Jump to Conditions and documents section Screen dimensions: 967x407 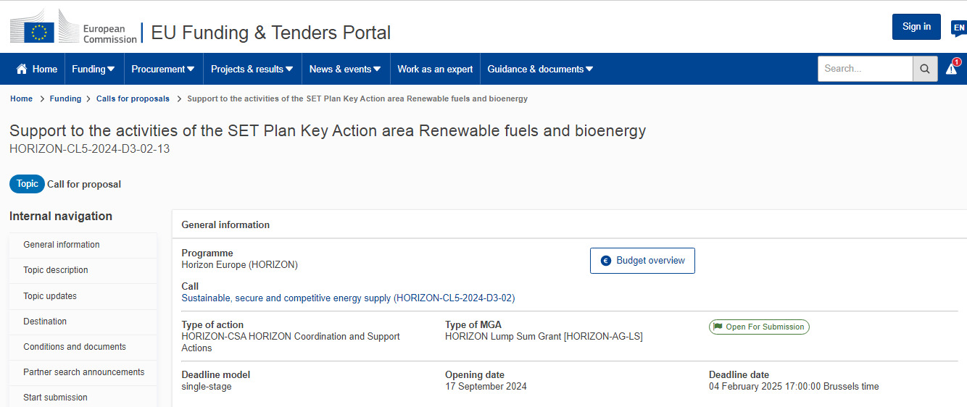(75, 347)
